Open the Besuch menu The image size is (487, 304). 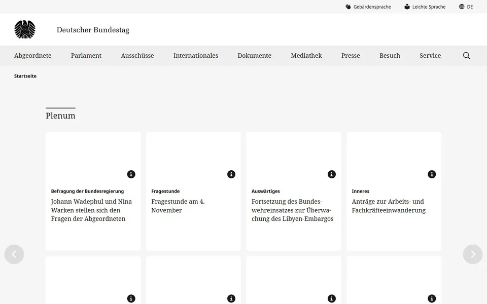coord(390,56)
